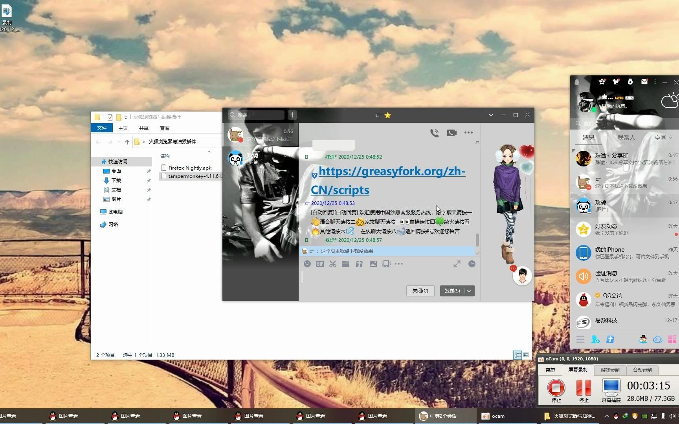Open more options next to video call

(x=468, y=133)
